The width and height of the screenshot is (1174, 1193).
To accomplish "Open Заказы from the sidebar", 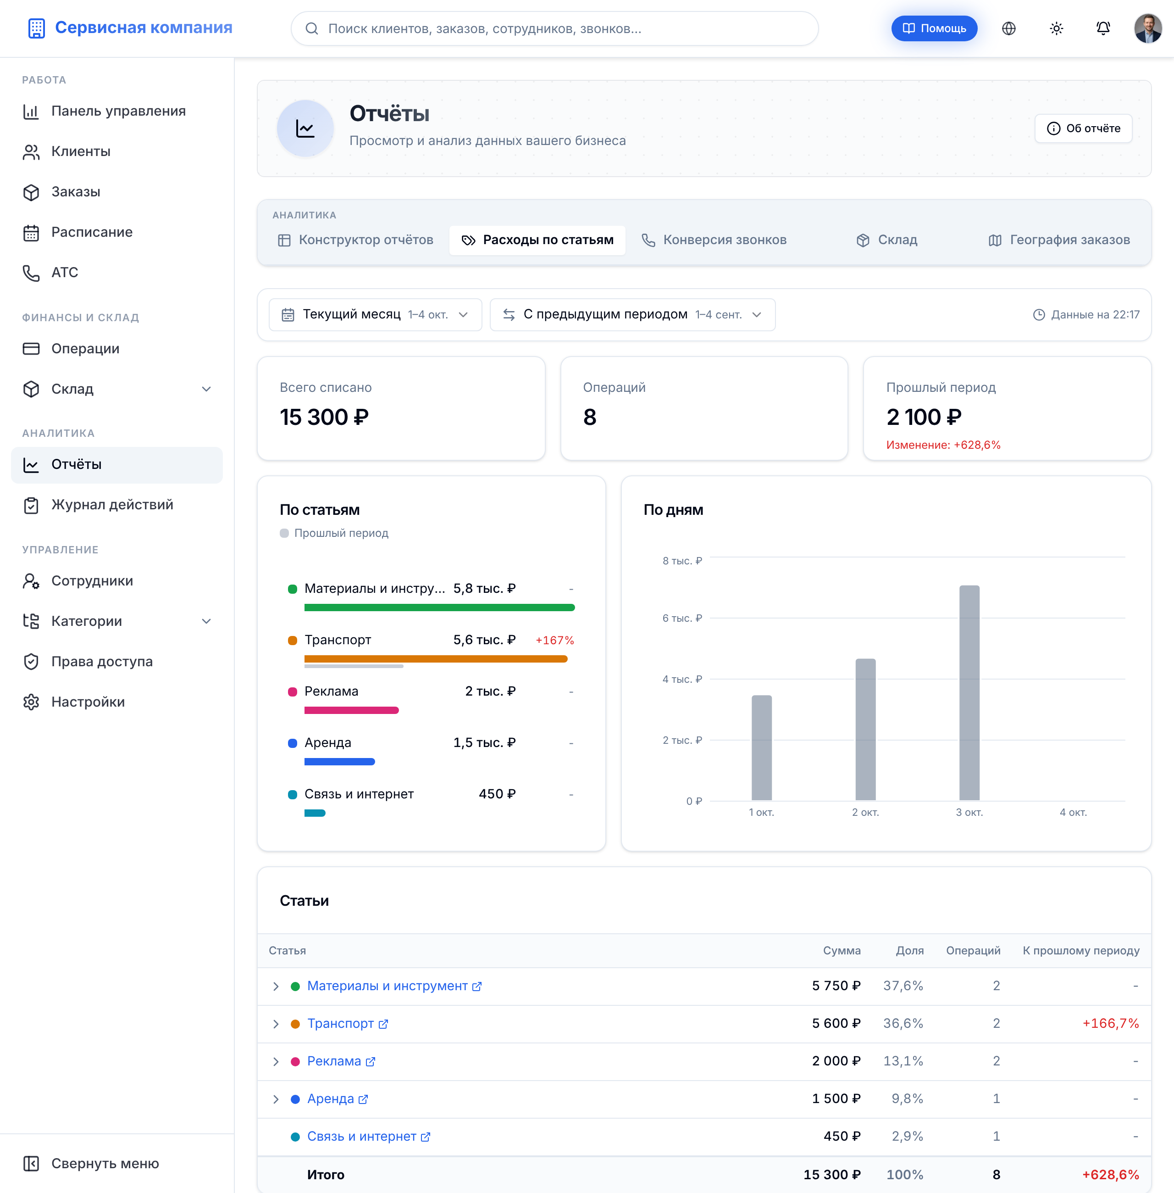I will pos(117,192).
